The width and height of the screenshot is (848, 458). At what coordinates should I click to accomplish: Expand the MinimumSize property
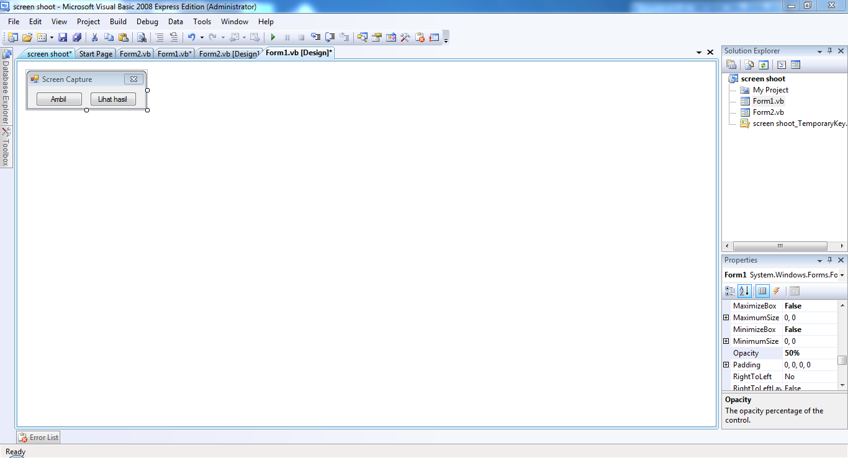(726, 341)
